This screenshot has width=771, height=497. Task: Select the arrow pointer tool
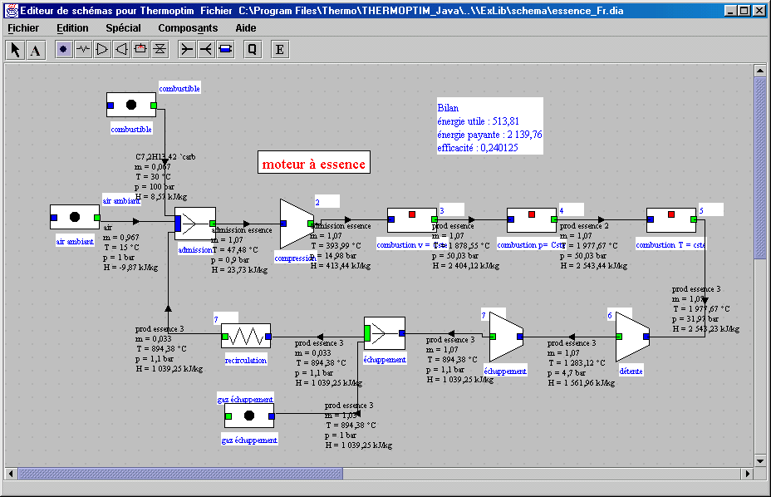point(16,50)
